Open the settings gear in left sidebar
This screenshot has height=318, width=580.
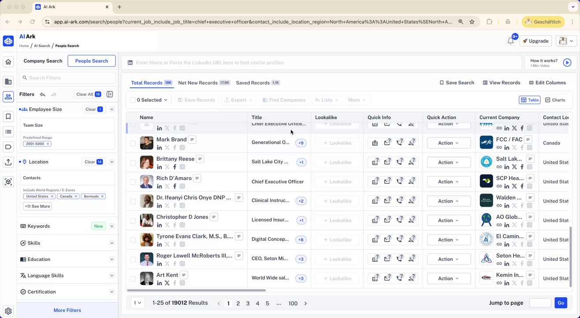(x=8, y=311)
